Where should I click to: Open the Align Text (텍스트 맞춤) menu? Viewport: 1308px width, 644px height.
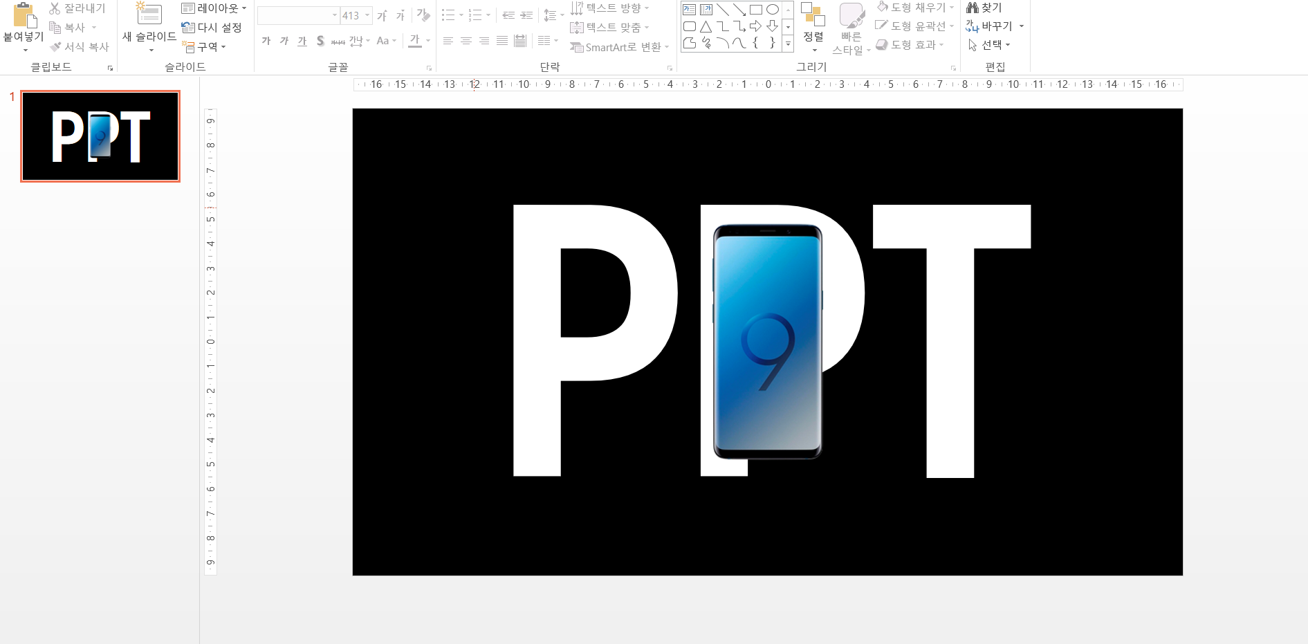[609, 28]
